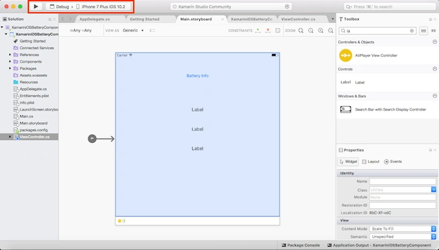This screenshot has height=250, width=439.
Task: Open the Class combo box dropdown arrow
Action: pyautogui.click(x=434, y=189)
